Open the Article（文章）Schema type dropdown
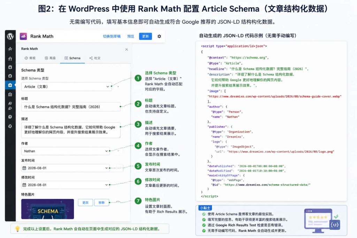This screenshot has height=238, width=357. click(67, 87)
